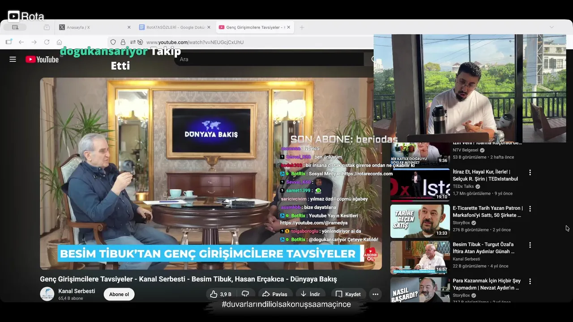The width and height of the screenshot is (573, 322).
Task: Click the rotarecords.com link in chat overlay
Action: click(367, 174)
